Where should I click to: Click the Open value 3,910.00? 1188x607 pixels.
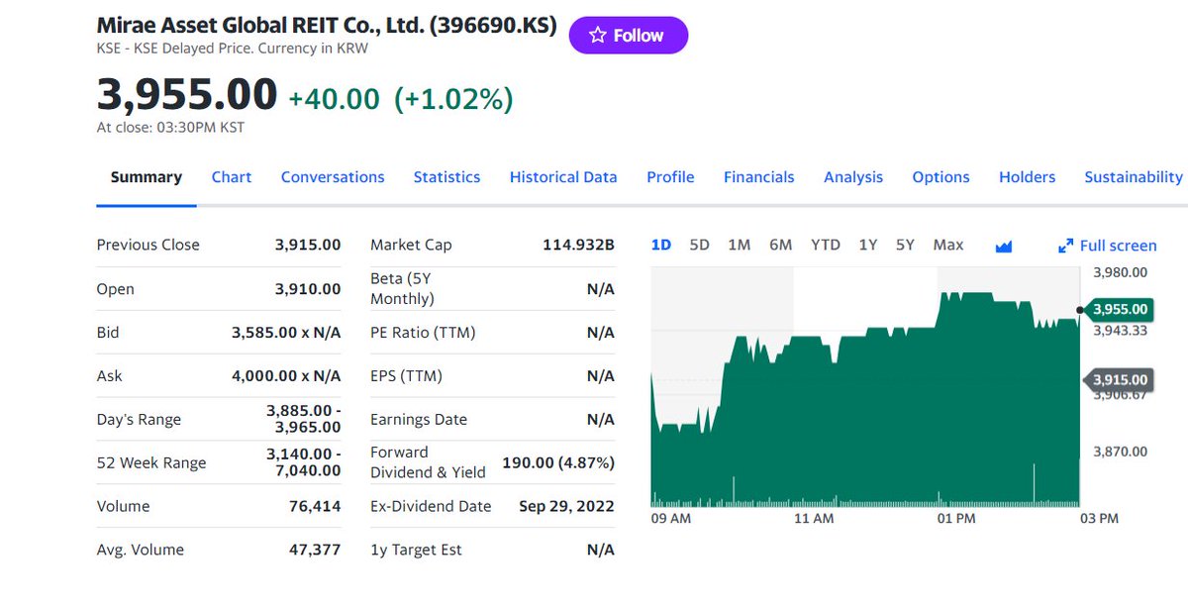(x=308, y=289)
